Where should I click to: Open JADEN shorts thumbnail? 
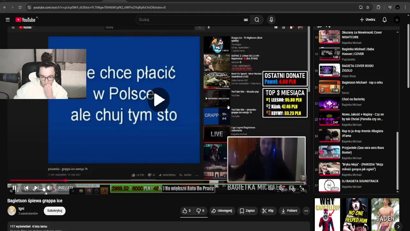385,214
